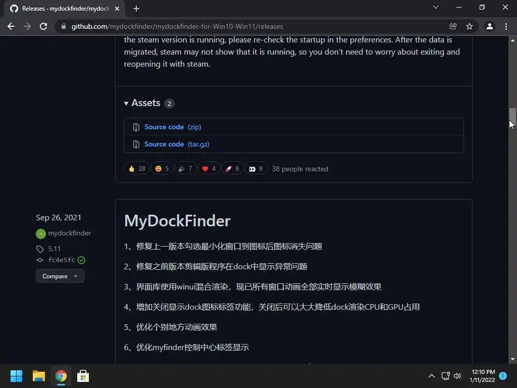Screen dimensions: 517x388
Task: Open File Explorer from taskbar
Action: pyautogui.click(x=38, y=376)
